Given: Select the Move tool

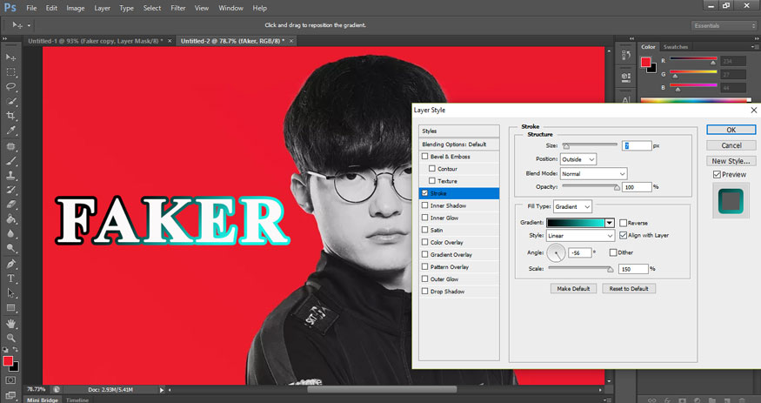Looking at the screenshot, I should [x=10, y=57].
